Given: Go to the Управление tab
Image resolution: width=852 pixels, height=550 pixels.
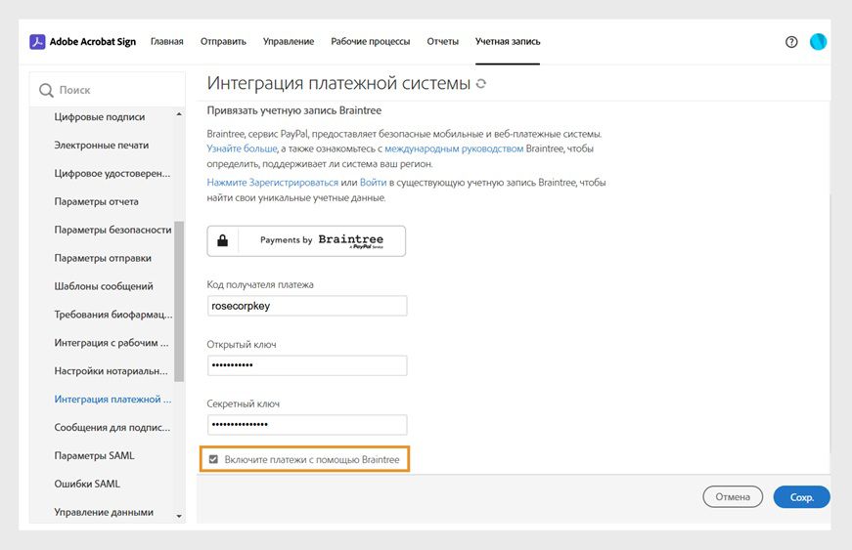Looking at the screenshot, I should tap(289, 42).
